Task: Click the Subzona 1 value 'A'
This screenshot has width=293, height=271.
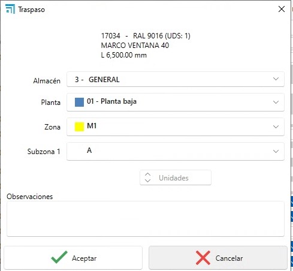Action: [89, 150]
